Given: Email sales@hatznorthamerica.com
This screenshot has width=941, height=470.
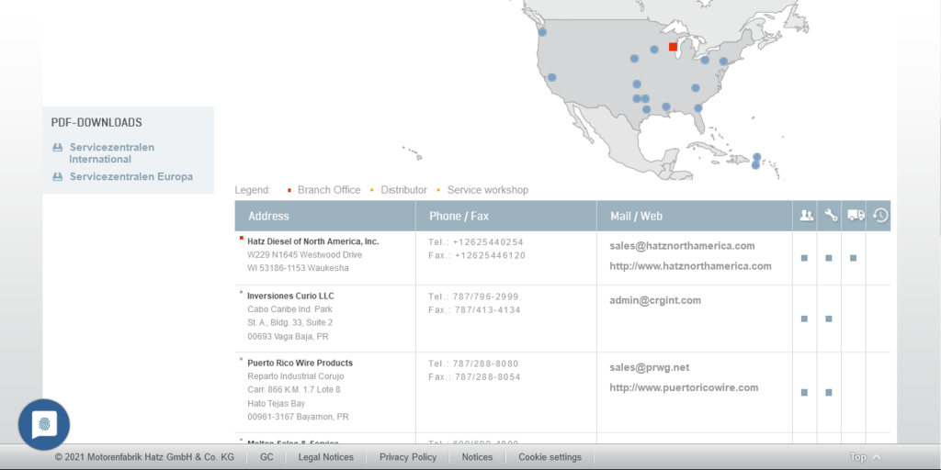Looking at the screenshot, I should [682, 246].
